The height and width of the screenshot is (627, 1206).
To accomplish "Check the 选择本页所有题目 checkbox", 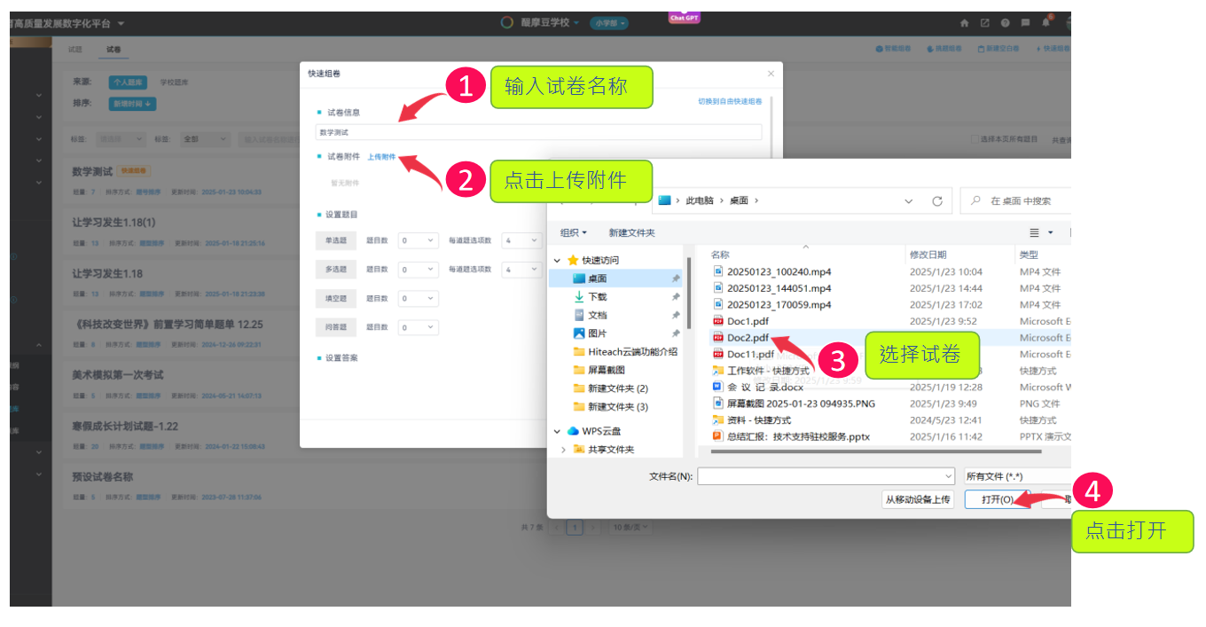I will (974, 139).
